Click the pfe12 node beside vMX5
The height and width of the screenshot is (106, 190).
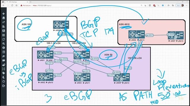click(126, 77)
